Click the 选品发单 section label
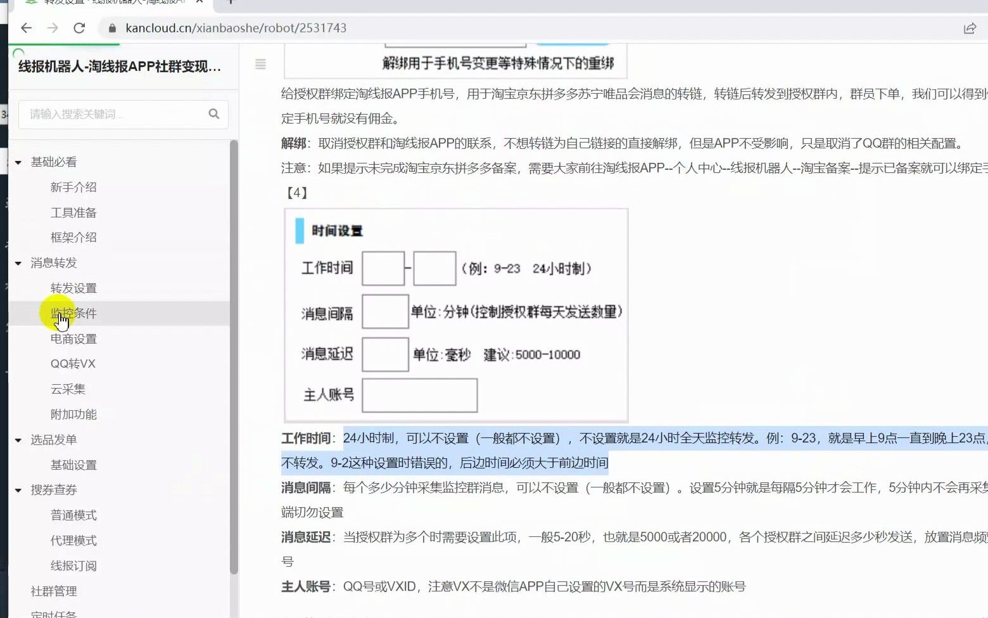This screenshot has height=618, width=988. point(54,440)
